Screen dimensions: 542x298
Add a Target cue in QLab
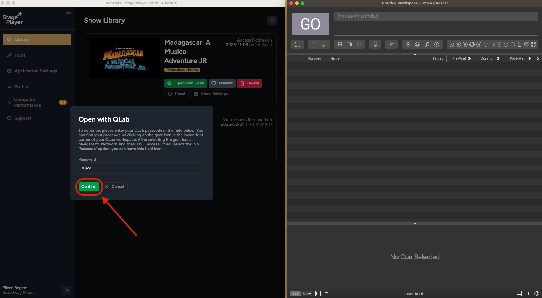coord(499,44)
